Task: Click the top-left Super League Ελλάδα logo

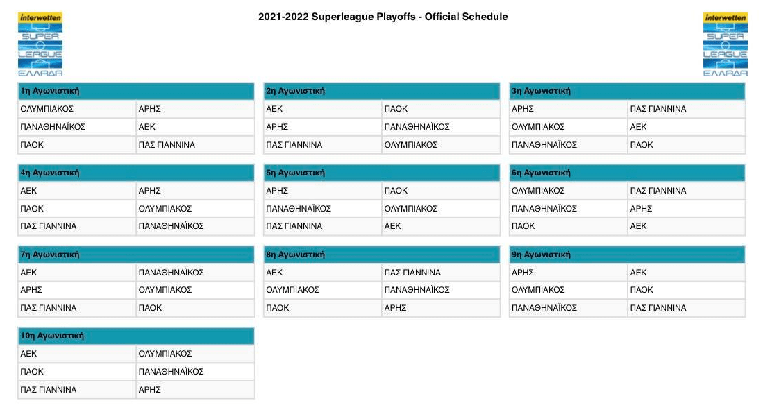Action: click(40, 45)
